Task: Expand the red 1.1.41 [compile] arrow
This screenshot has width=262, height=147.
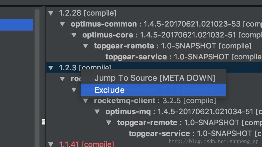Action: click(51, 144)
